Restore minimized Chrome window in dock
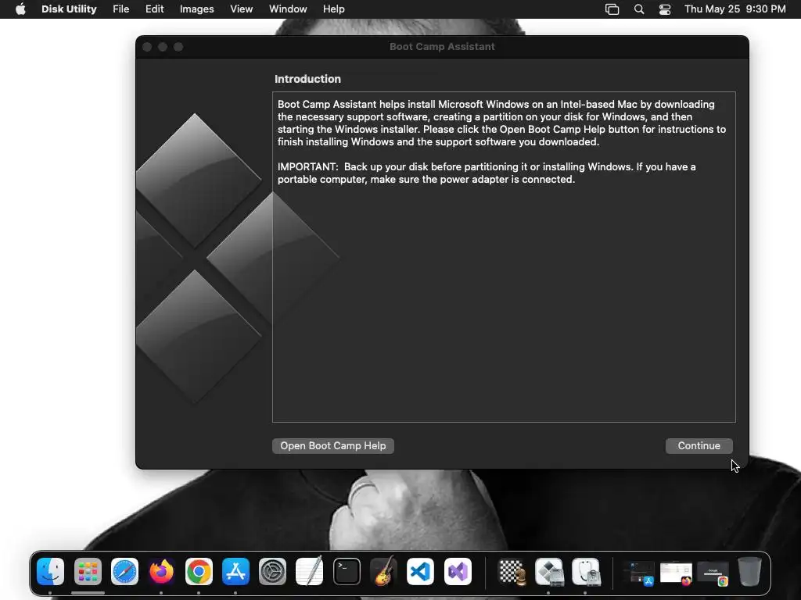 [x=713, y=573]
